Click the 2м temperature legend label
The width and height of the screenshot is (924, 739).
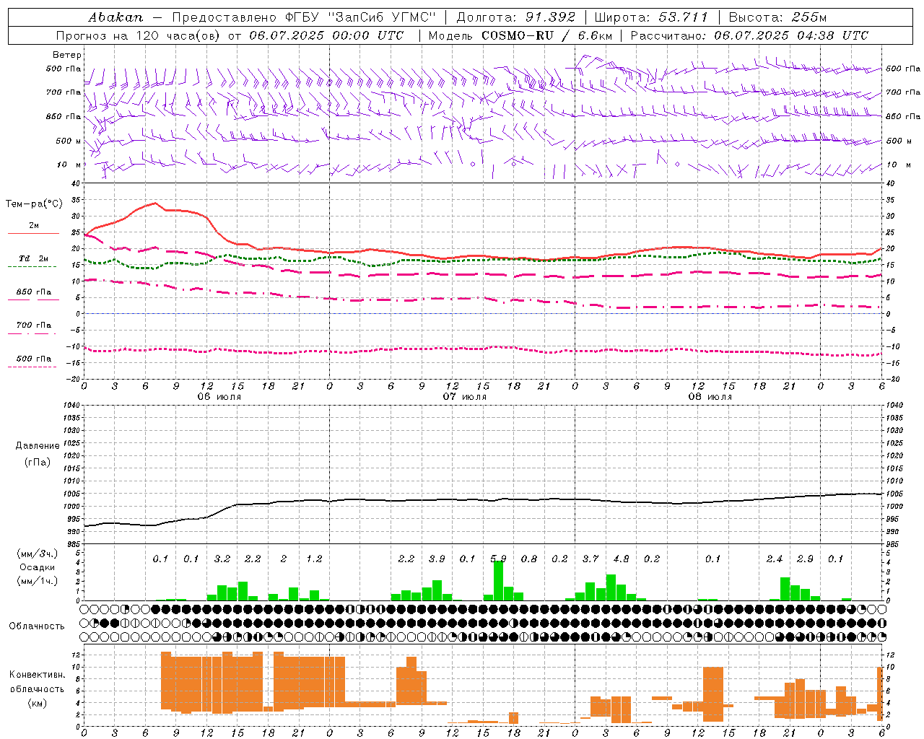pos(34,226)
